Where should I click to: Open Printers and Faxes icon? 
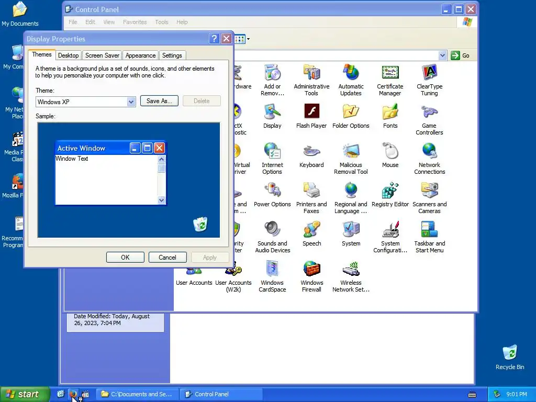point(311,198)
